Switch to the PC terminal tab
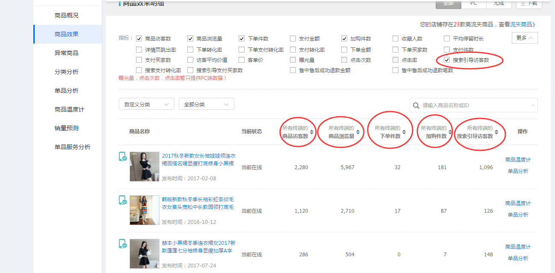This screenshot has height=273, width=555. pos(473,3)
